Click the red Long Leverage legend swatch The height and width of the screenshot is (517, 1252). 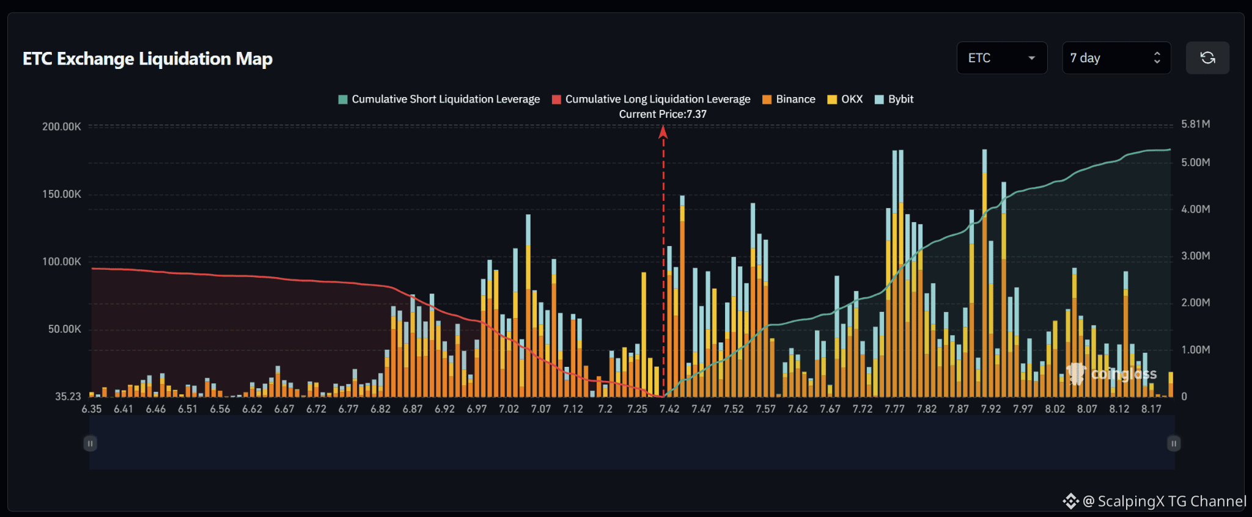556,99
